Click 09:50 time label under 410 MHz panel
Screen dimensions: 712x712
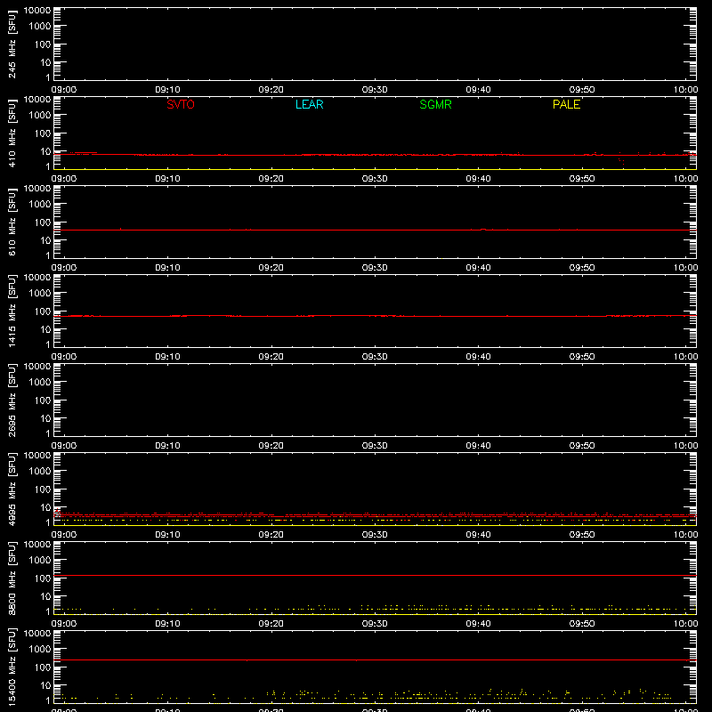point(582,179)
